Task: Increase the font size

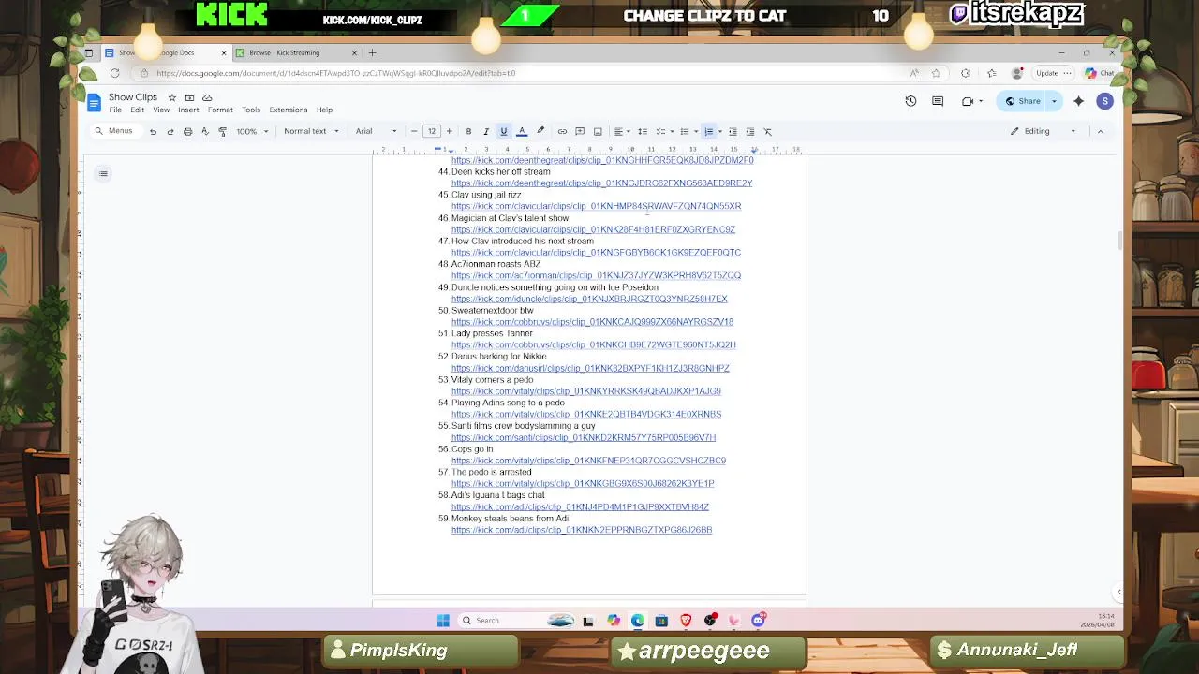Action: (x=449, y=131)
